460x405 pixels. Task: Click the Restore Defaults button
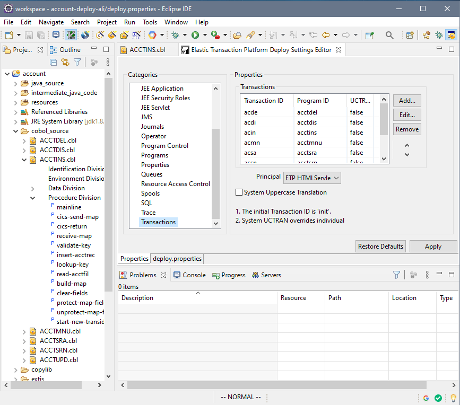pyautogui.click(x=380, y=246)
